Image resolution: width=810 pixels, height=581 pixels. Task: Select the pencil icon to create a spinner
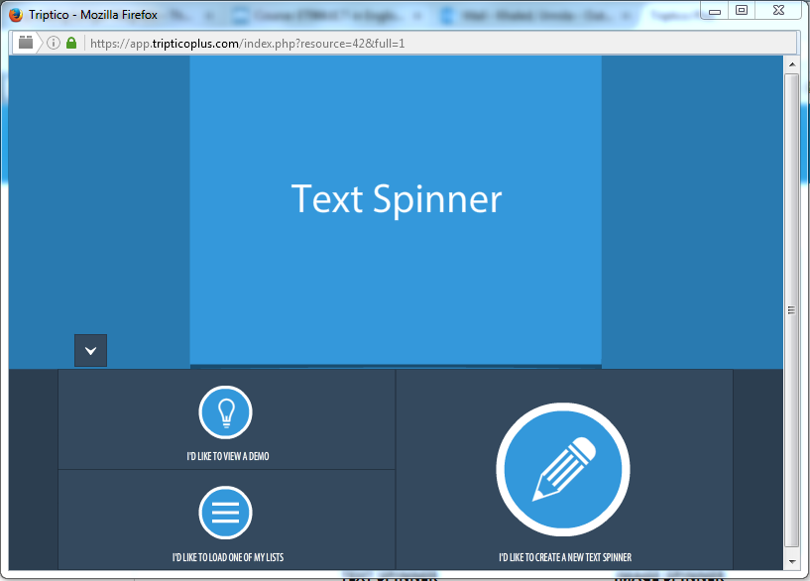click(561, 470)
